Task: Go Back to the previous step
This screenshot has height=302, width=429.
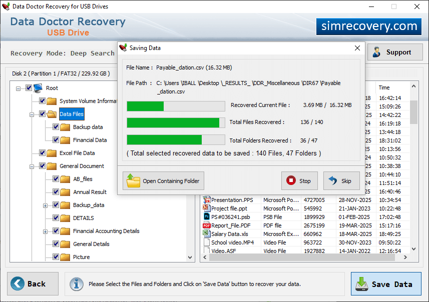Action: (x=33, y=283)
